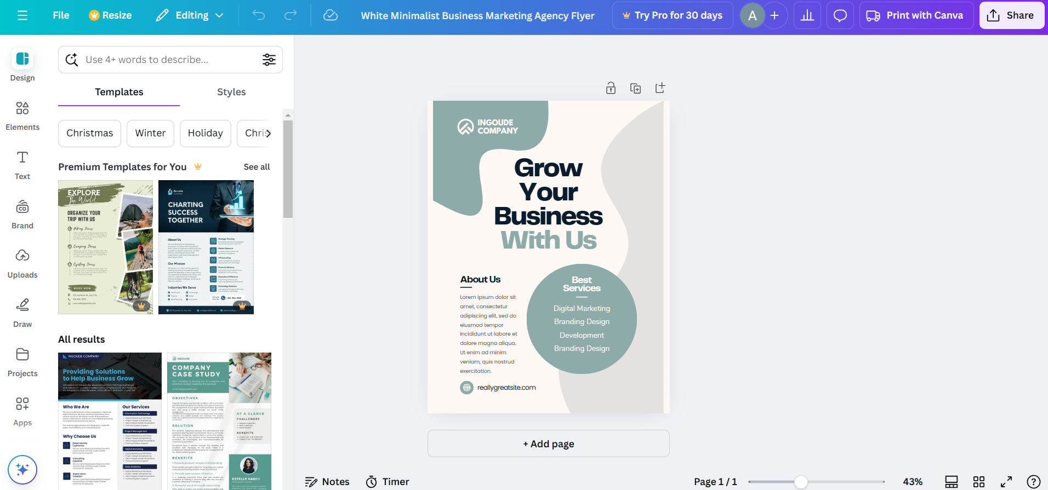This screenshot has height=490, width=1048.
Task: Open the File menu
Action: [61, 15]
